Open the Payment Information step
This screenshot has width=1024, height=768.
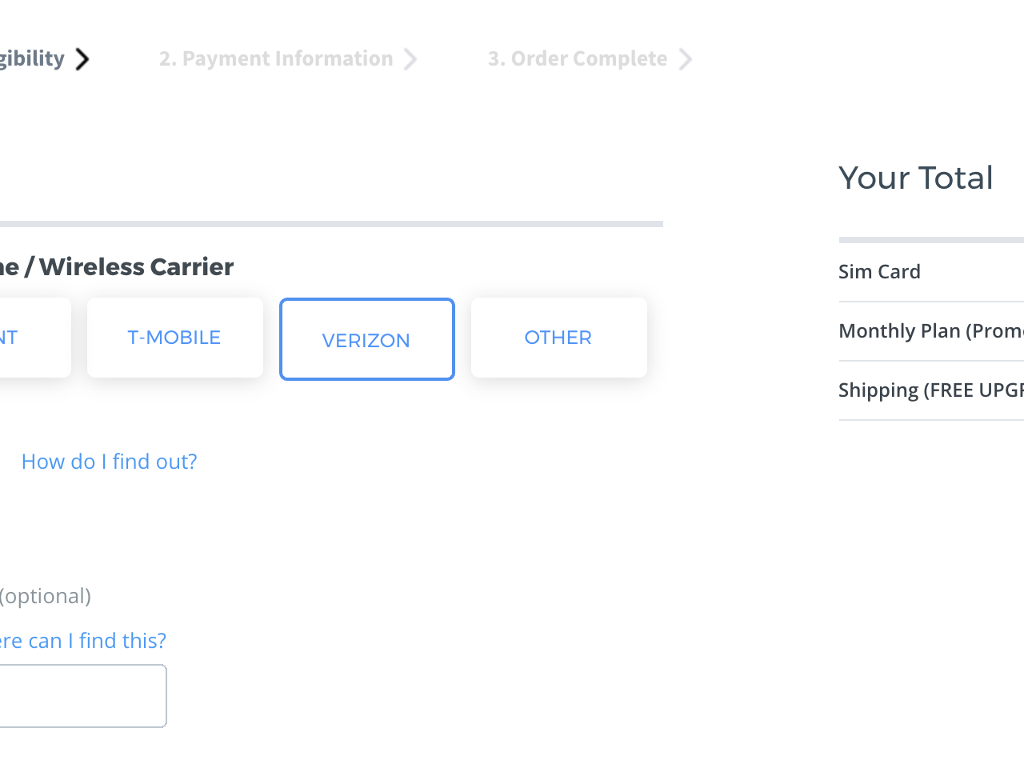click(276, 58)
